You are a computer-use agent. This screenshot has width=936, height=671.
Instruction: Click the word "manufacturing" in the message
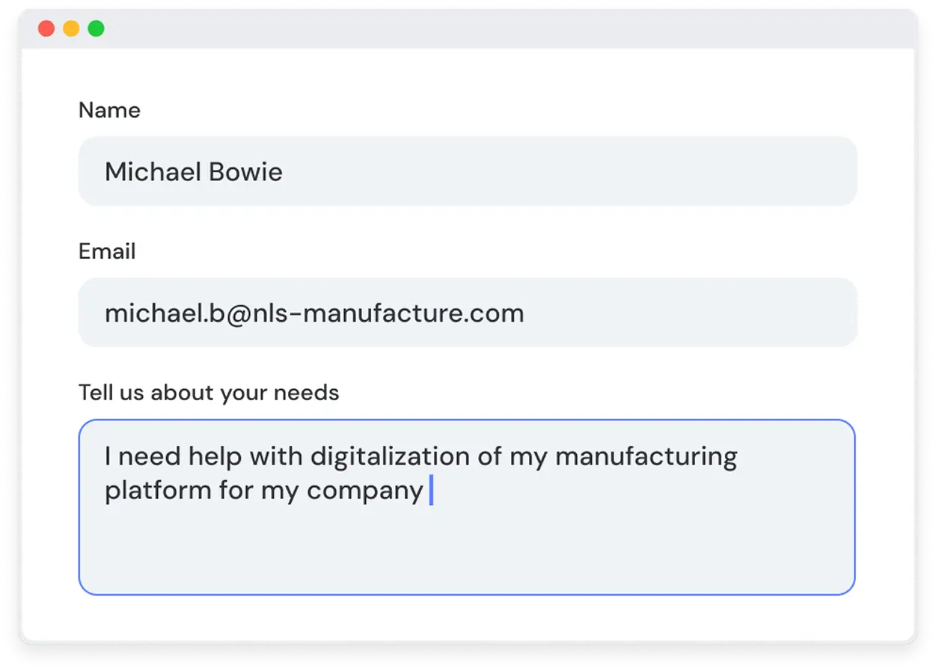point(646,456)
